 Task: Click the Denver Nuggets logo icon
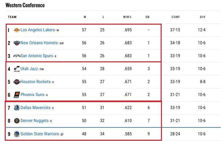17,120
